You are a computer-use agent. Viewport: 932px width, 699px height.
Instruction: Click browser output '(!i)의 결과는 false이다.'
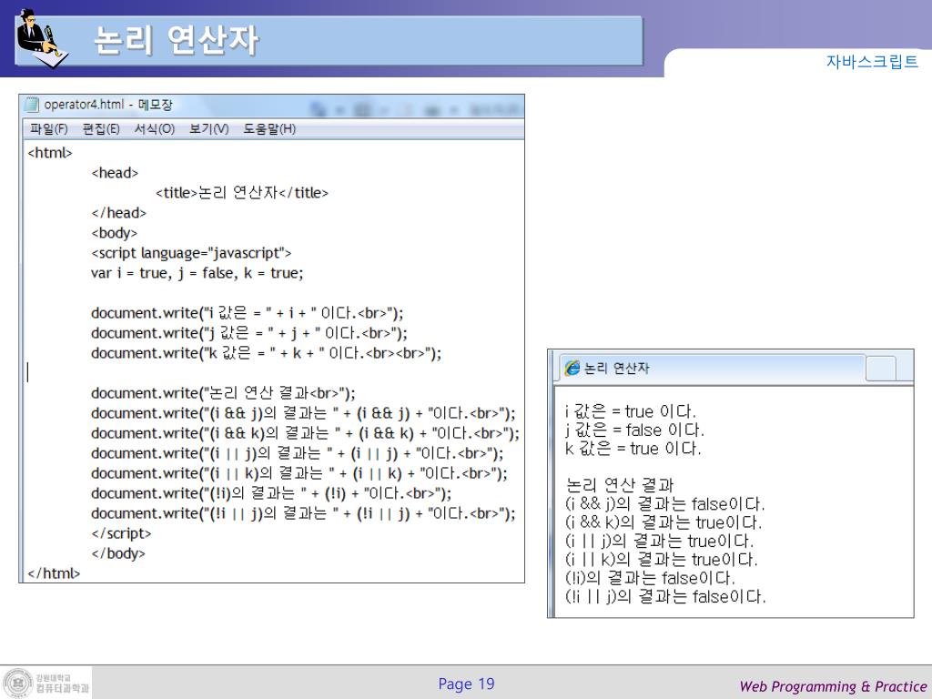tap(650, 578)
